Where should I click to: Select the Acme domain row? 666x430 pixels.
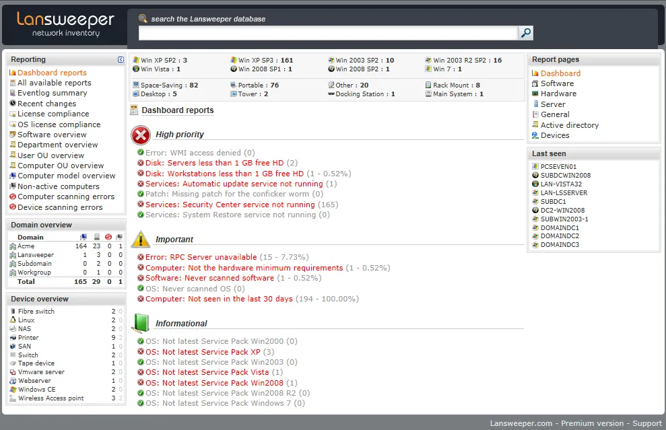66,246
